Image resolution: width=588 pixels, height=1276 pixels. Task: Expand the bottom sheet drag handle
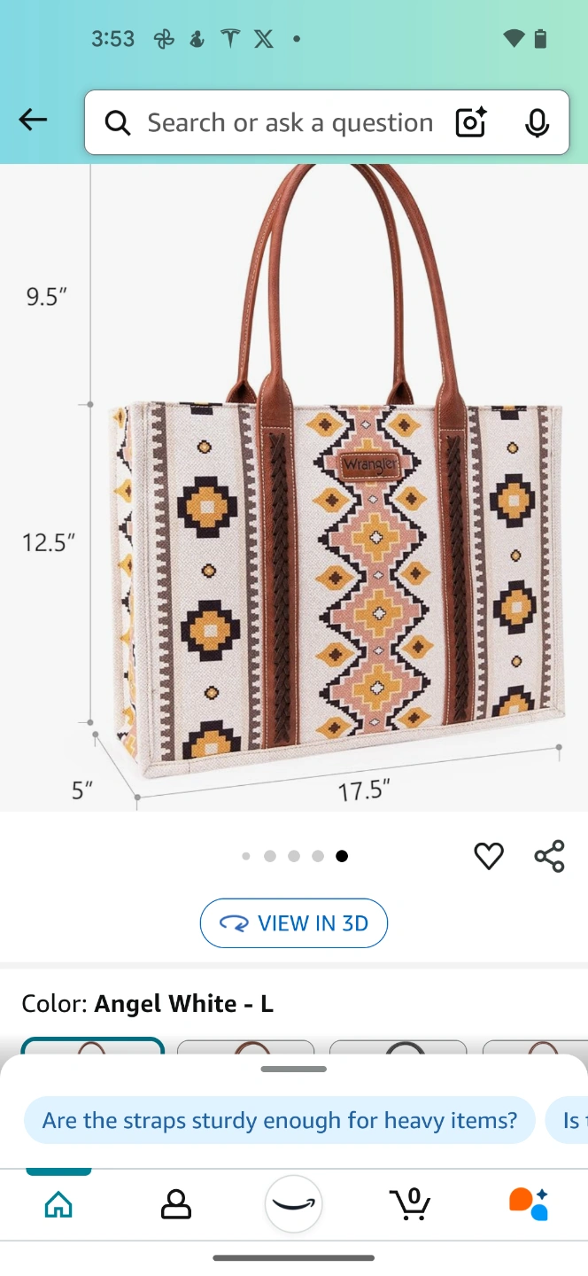pyautogui.click(x=294, y=1069)
